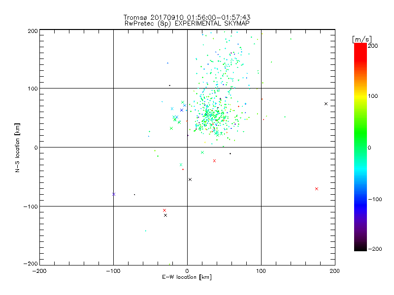Select the red X marker at far right edge
The height and width of the screenshot is (295, 394).
pyautogui.click(x=317, y=189)
